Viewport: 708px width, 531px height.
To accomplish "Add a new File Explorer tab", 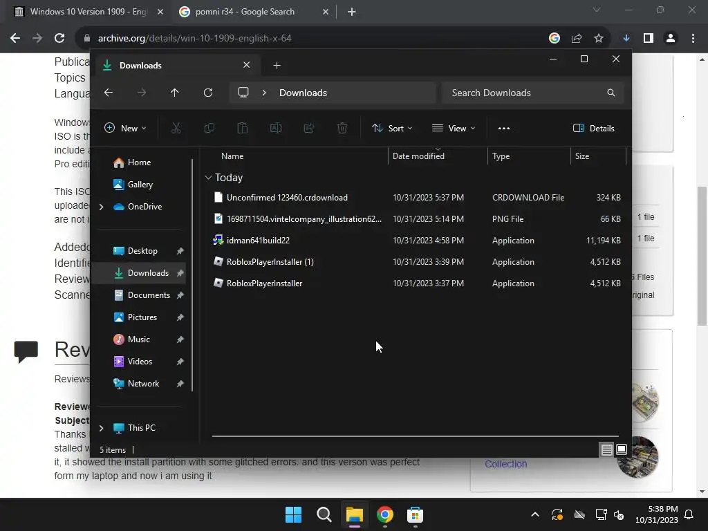I will tap(277, 66).
